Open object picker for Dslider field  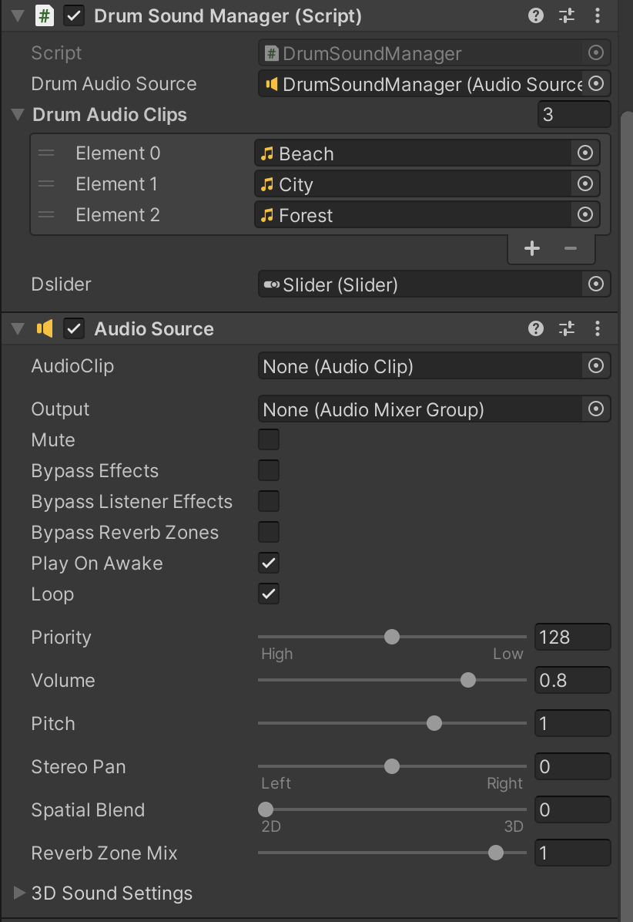(596, 284)
